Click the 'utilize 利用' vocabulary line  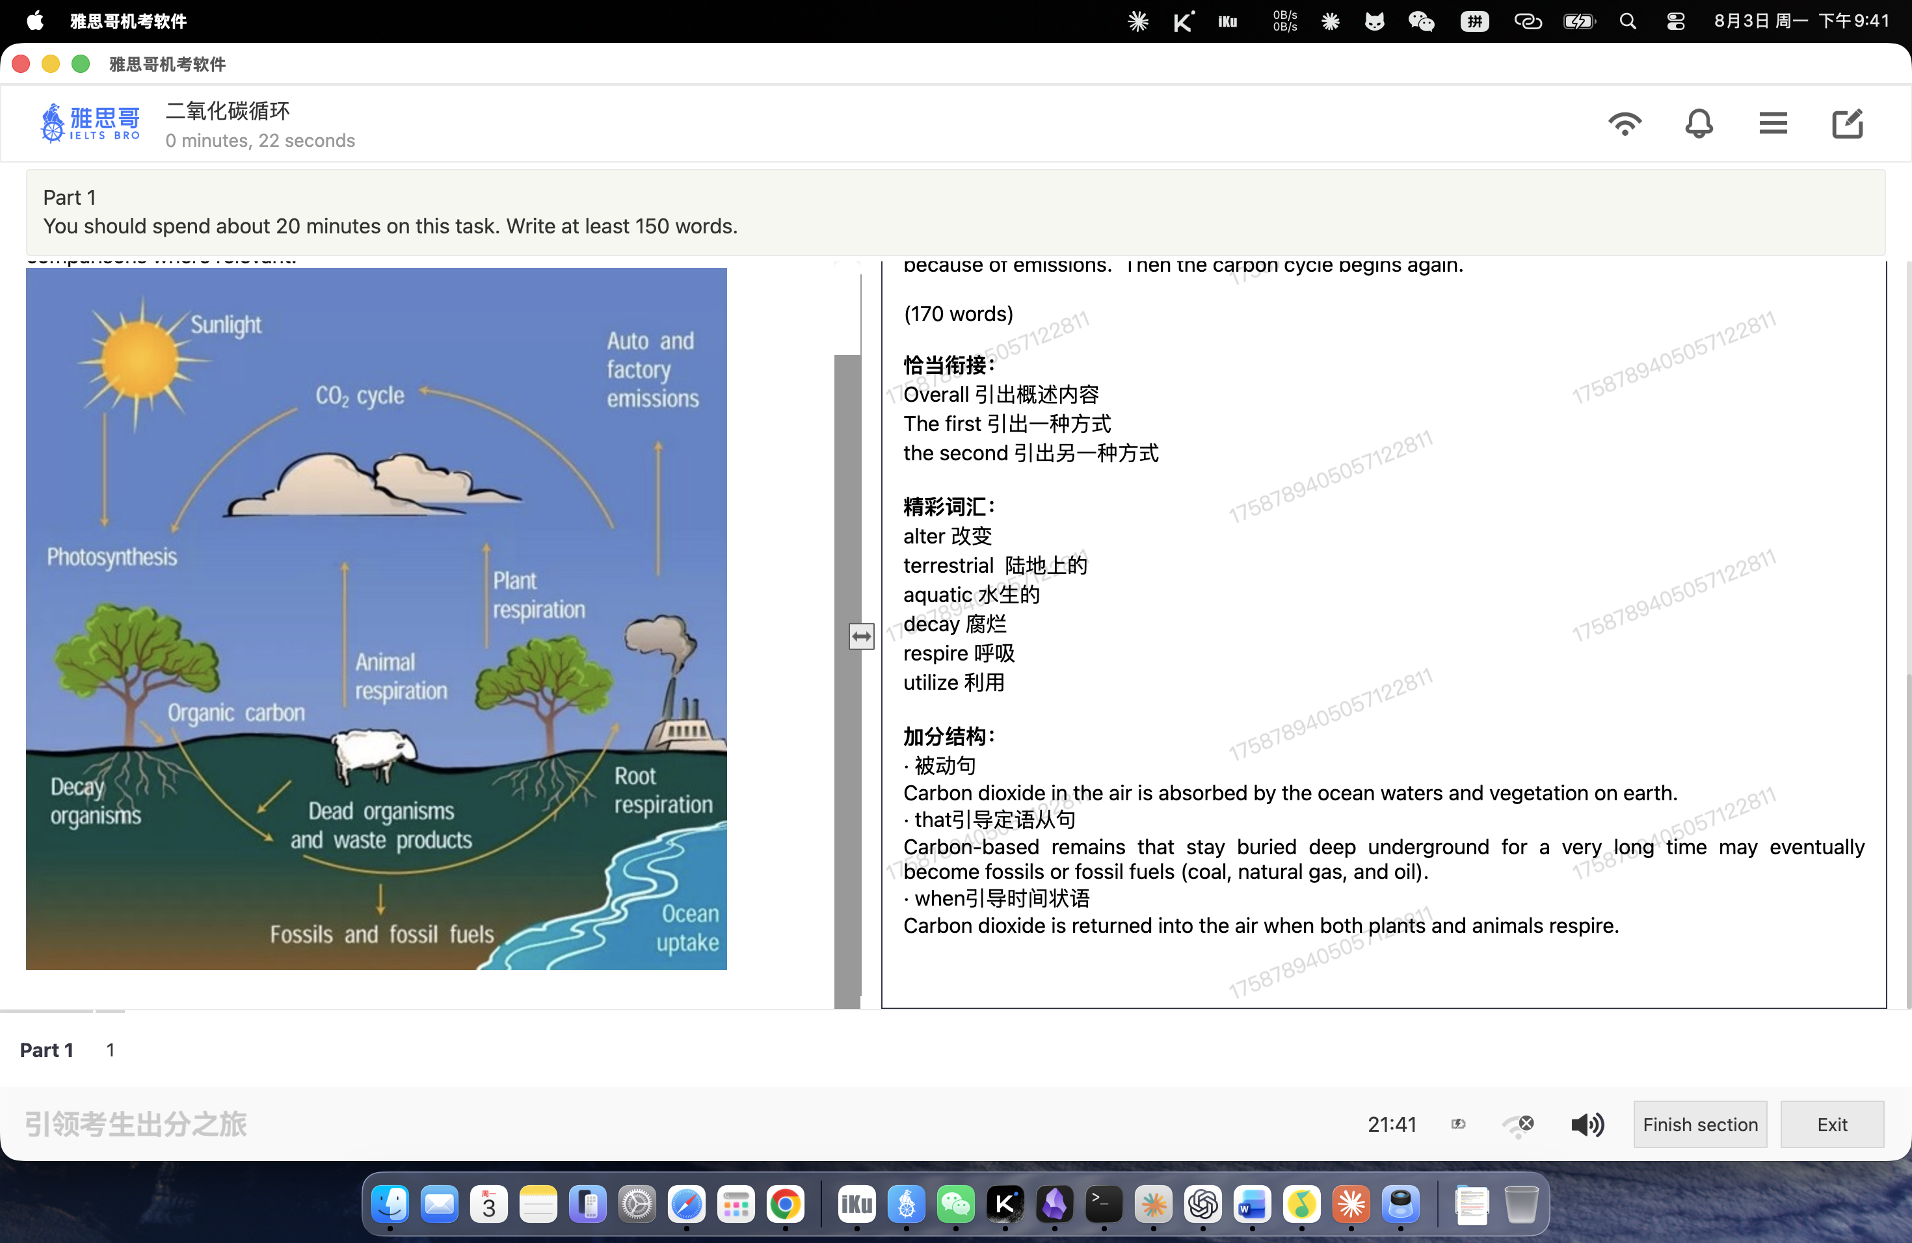click(953, 683)
